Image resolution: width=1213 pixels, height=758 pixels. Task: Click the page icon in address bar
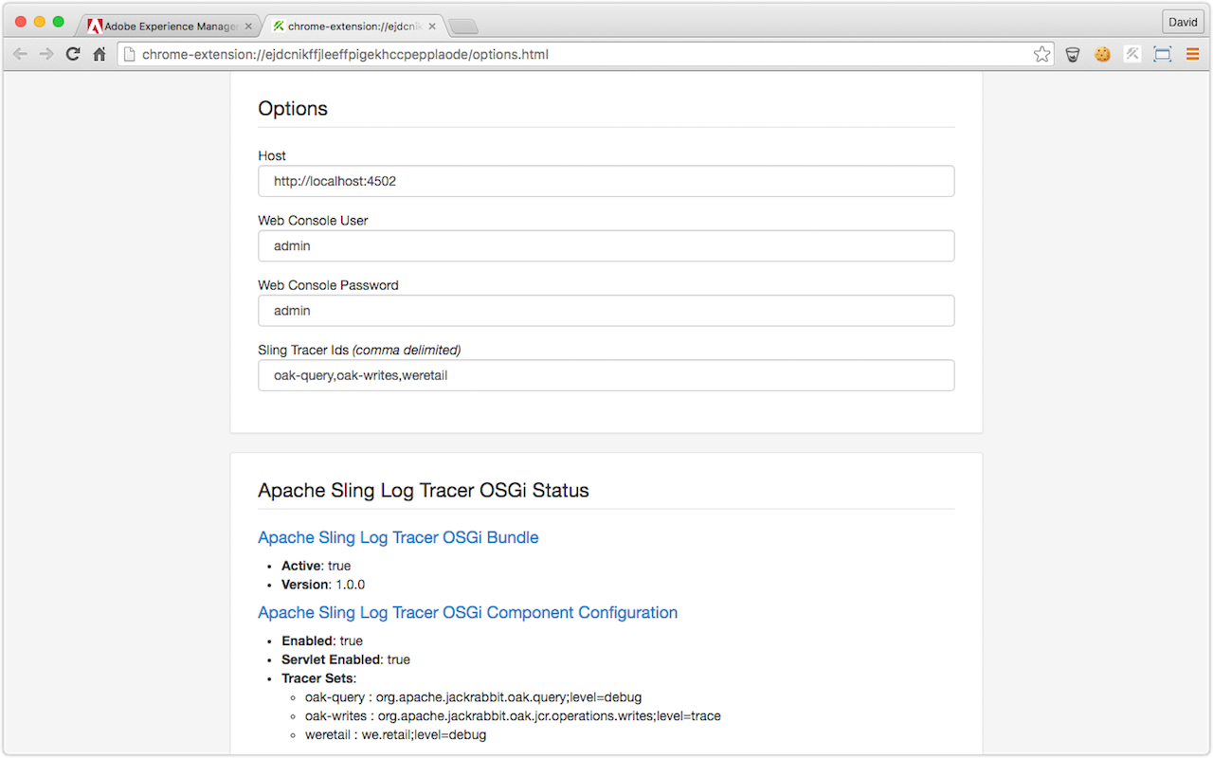pyautogui.click(x=130, y=54)
